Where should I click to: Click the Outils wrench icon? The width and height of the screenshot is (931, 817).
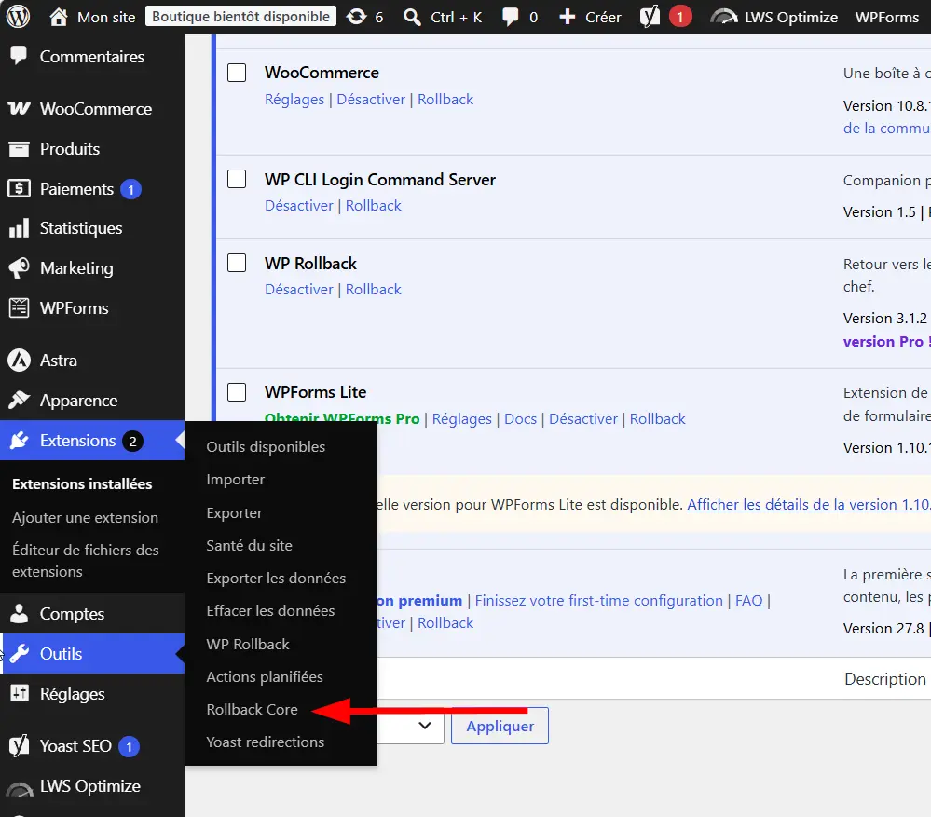(x=19, y=653)
